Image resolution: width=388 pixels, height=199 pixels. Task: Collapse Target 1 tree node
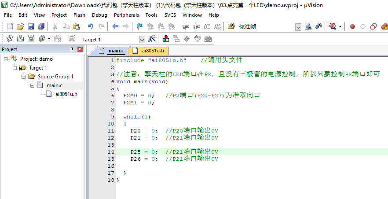click(15, 68)
